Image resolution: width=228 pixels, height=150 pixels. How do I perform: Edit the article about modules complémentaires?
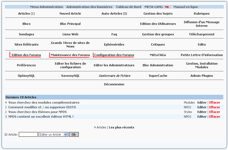point(202,102)
